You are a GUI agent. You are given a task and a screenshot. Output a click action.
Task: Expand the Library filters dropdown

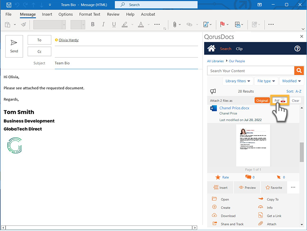tap(238, 81)
